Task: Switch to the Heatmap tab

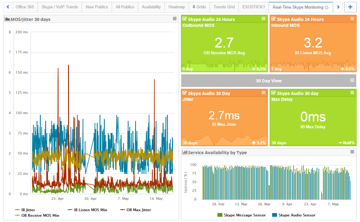Action: (x=177, y=7)
